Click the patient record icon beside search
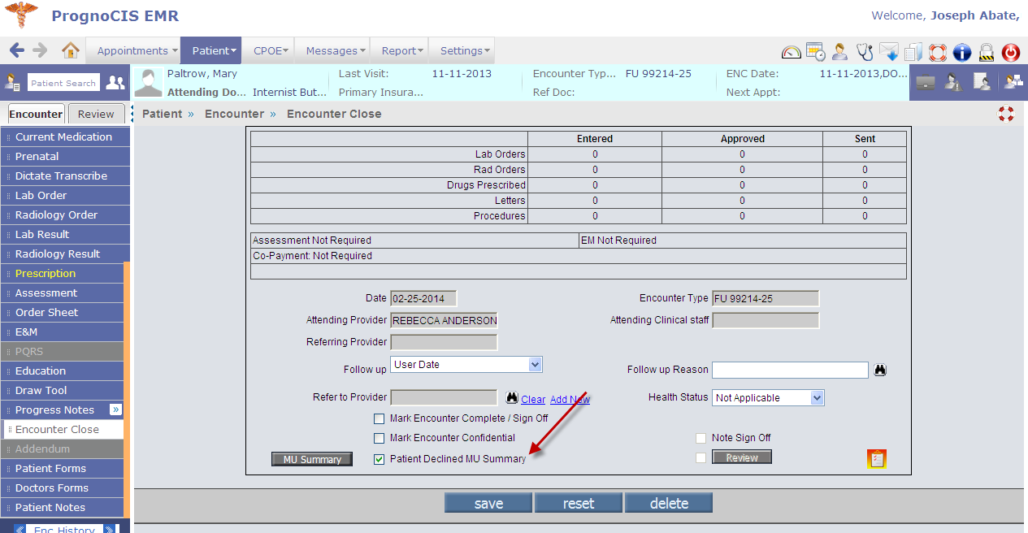 click(x=13, y=82)
